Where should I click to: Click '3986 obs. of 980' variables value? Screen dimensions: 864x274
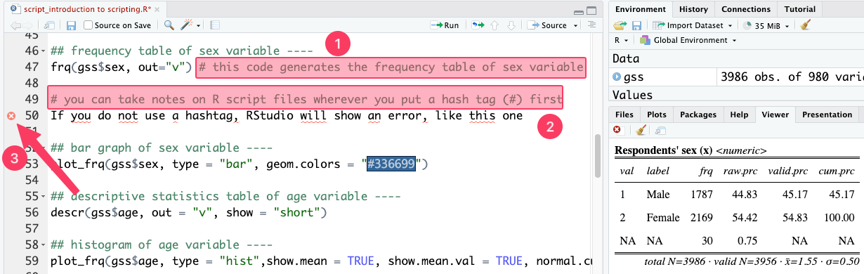click(x=792, y=77)
